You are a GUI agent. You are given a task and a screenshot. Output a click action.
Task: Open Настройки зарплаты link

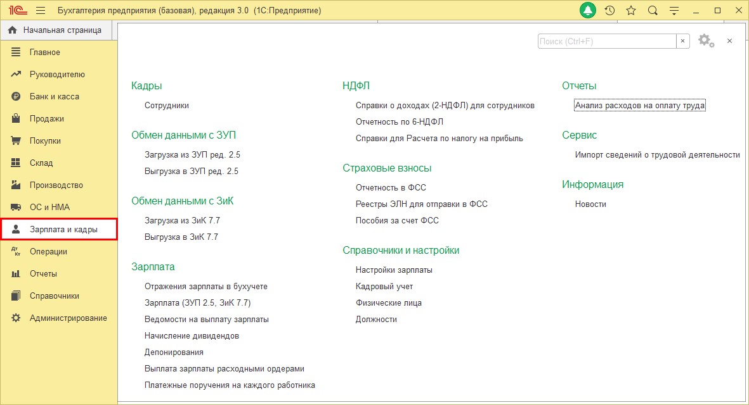coord(394,270)
